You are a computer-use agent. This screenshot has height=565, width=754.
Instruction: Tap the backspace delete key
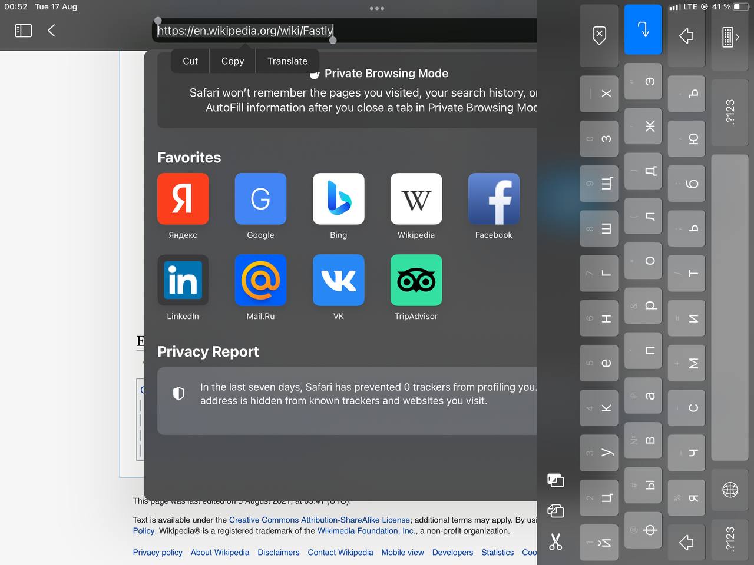[599, 35]
